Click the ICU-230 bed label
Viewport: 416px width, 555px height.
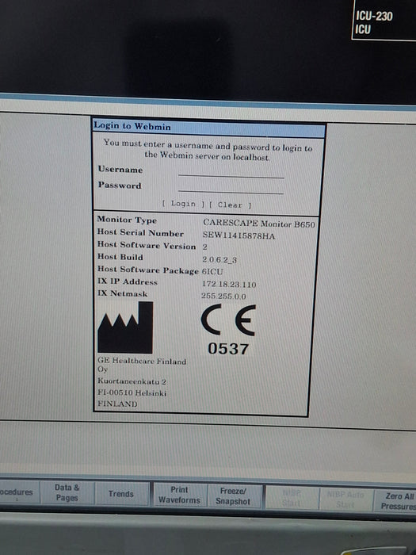click(374, 16)
